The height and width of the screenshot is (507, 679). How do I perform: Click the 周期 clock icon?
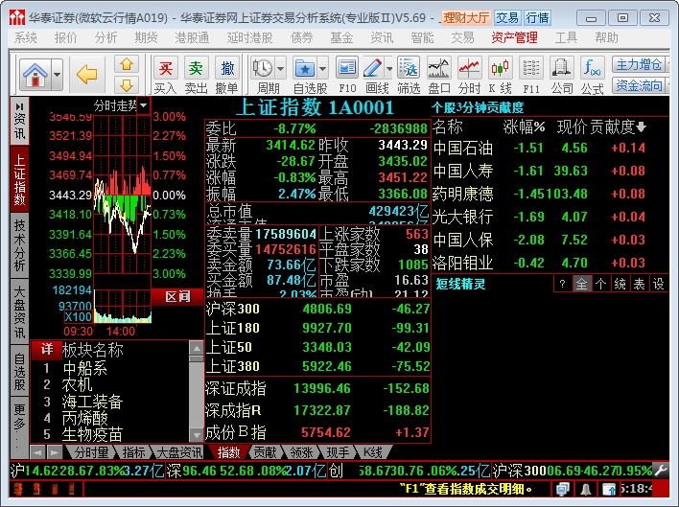(x=263, y=68)
